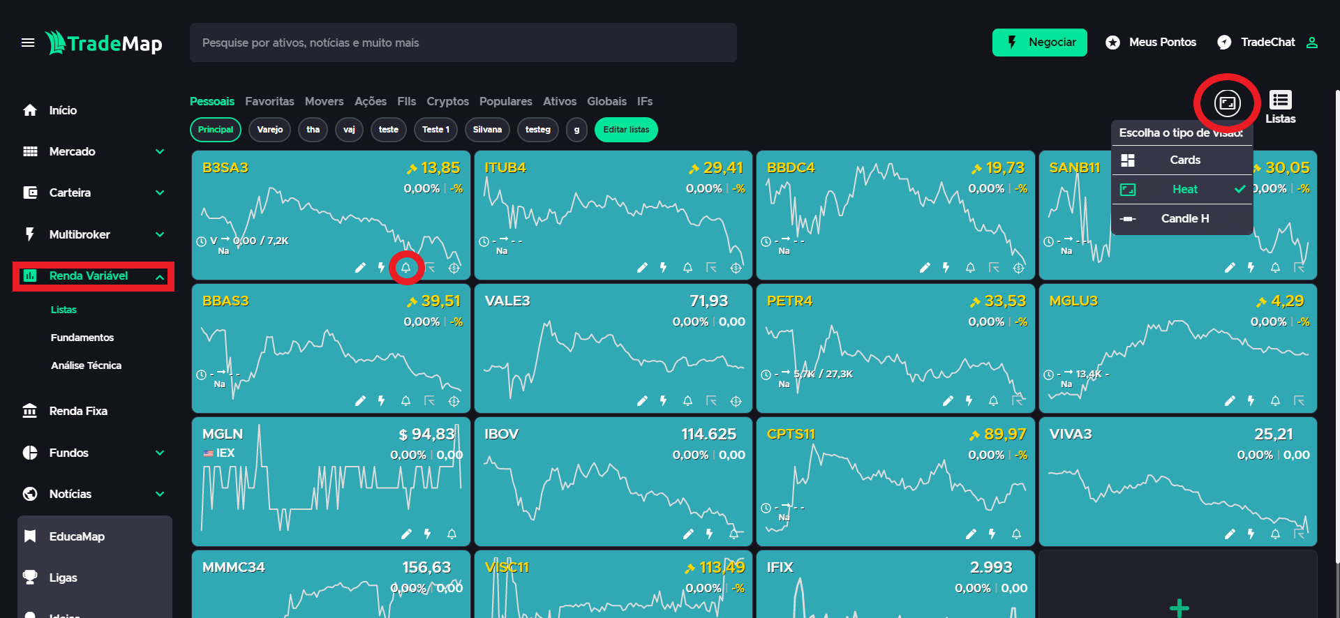Select the Silvana list chip

pos(487,130)
